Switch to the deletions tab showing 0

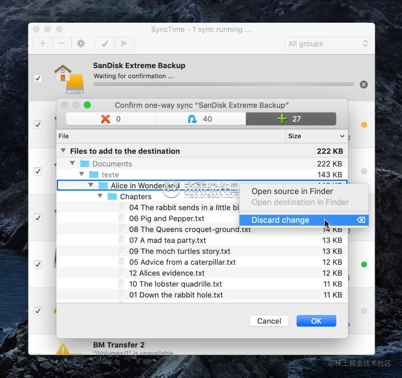111,119
